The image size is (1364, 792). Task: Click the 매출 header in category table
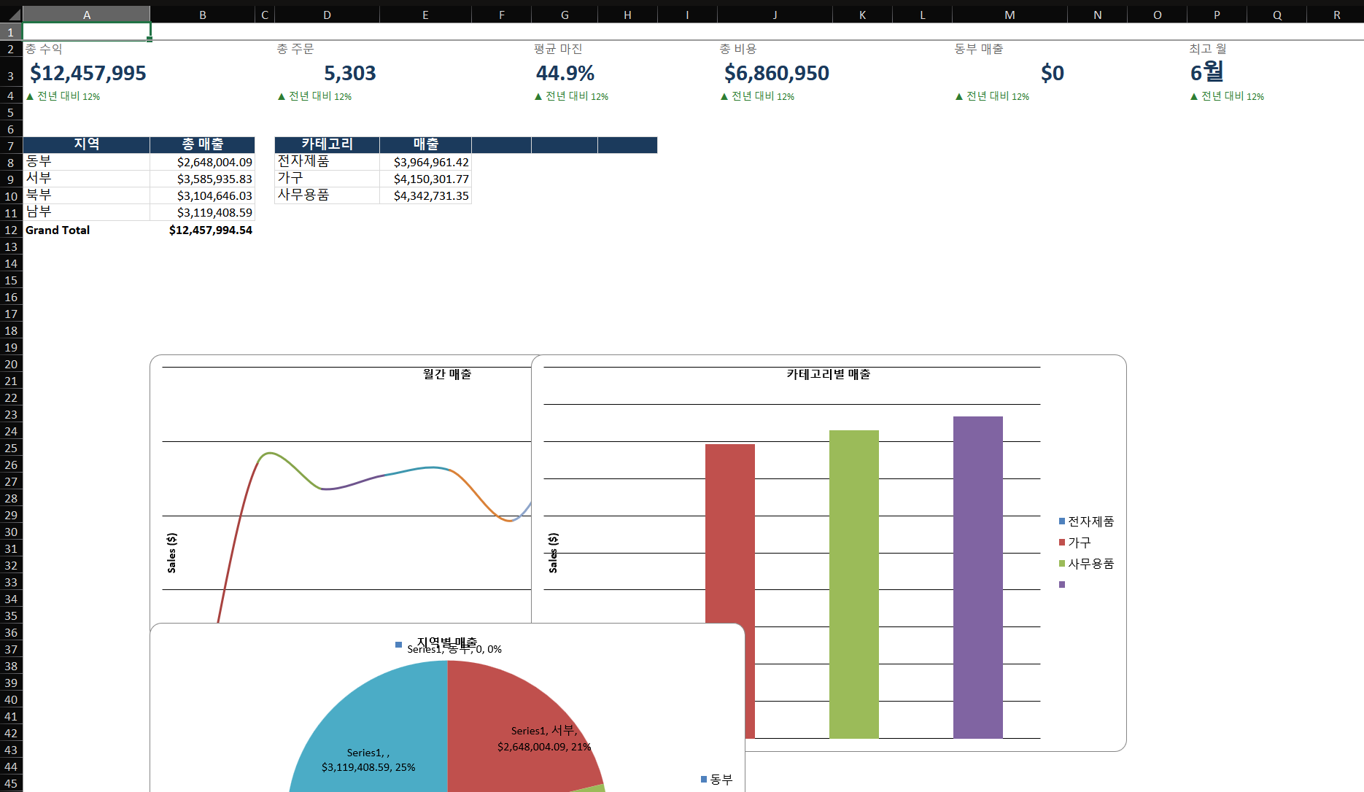coord(426,144)
